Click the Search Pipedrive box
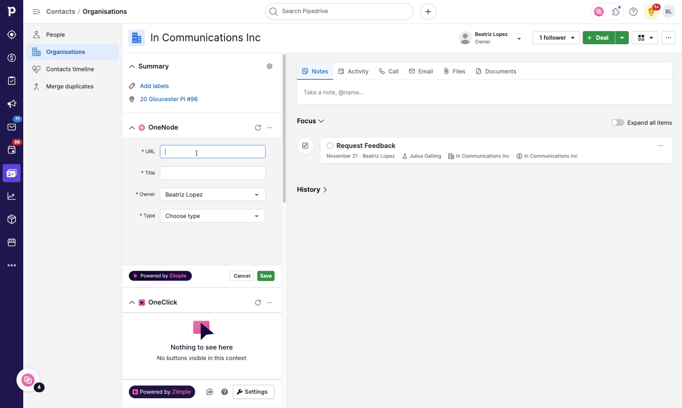Screen dimensions: 682x408 (x=339, y=12)
